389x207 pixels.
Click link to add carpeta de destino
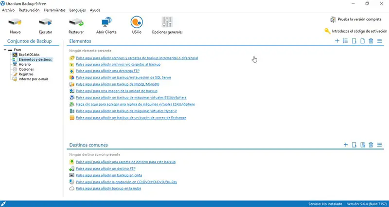click(x=126, y=162)
